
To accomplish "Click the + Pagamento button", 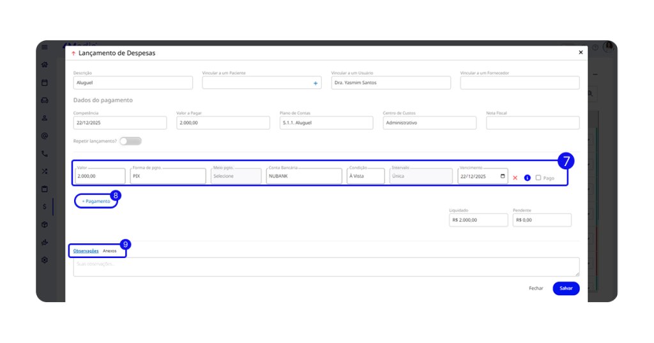I will pos(96,201).
